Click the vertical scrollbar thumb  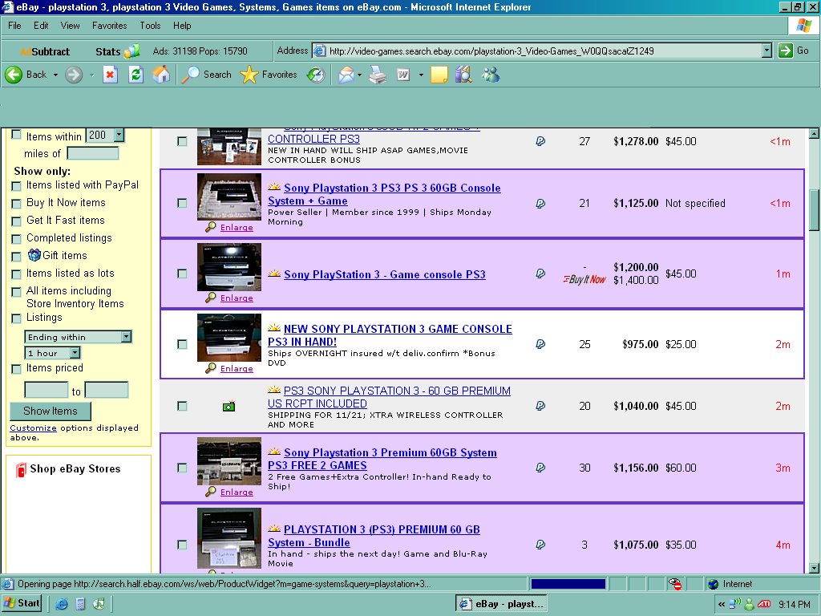click(814, 209)
